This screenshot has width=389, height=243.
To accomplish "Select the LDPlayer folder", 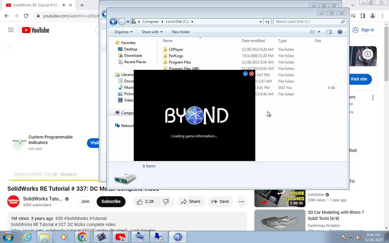I will [176, 50].
